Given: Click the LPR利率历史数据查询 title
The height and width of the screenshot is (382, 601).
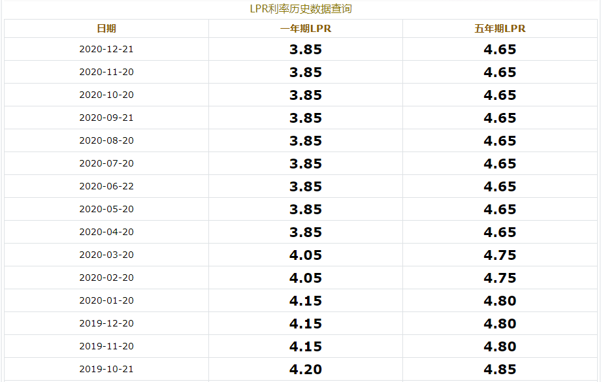Looking at the screenshot, I should tap(300, 9).
